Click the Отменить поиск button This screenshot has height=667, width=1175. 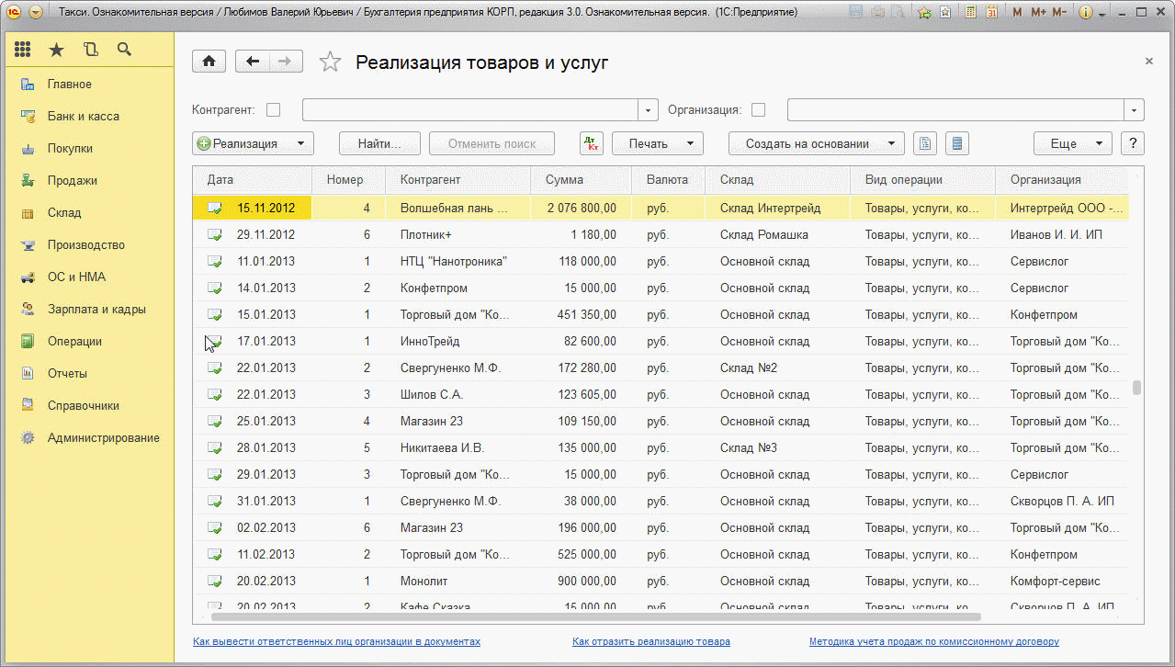coord(492,143)
